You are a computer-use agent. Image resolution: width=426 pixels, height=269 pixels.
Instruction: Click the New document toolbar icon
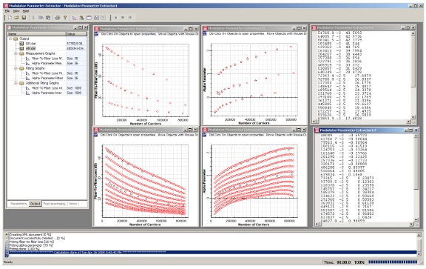tap(10, 18)
